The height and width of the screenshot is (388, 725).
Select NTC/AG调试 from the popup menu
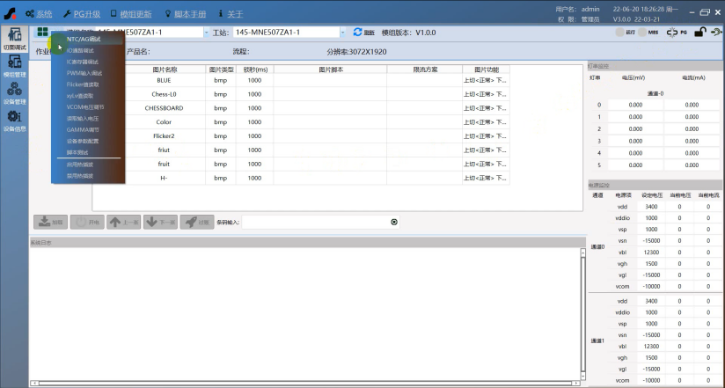coord(84,39)
